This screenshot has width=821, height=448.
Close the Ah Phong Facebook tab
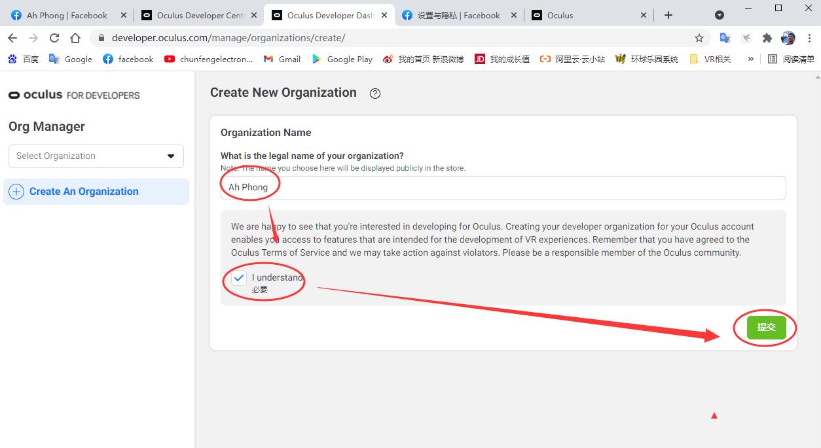(x=123, y=15)
